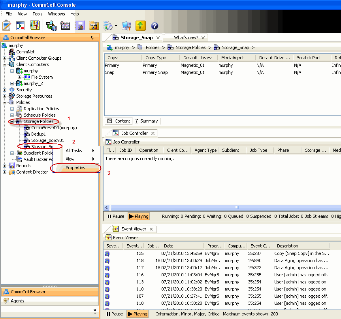Expand Client Computer Groups node
Image resolution: width=341 pixels, height=319 pixels.
point(4,59)
